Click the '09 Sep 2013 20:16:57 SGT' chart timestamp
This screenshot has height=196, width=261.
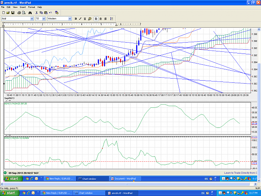(x=23, y=173)
